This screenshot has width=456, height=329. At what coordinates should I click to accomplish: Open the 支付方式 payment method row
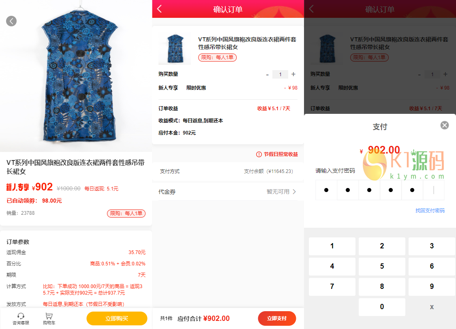(228, 171)
